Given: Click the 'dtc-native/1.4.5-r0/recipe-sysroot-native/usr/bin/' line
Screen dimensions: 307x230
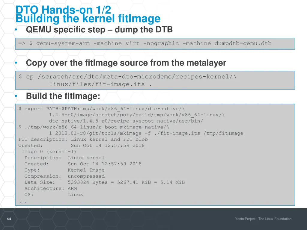Looking at the screenshot, I should tap(126, 121).
